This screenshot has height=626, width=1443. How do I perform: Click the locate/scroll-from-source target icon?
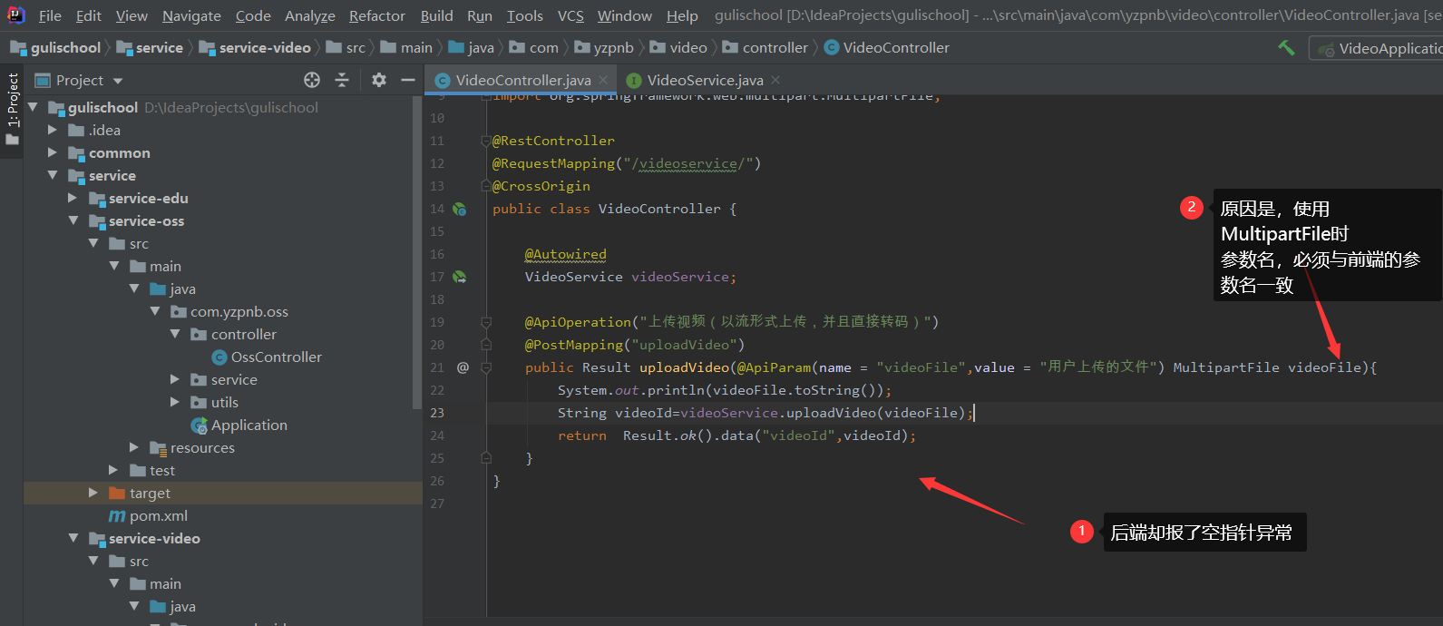coord(312,80)
